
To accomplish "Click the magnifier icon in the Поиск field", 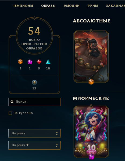I will 12,102.
